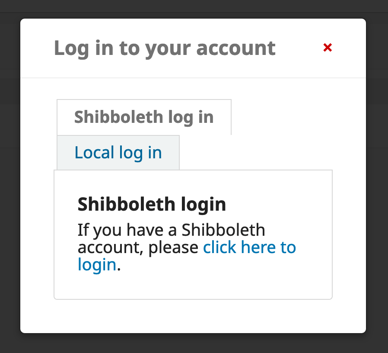Click the word "account" in the dialog title

(x=235, y=48)
